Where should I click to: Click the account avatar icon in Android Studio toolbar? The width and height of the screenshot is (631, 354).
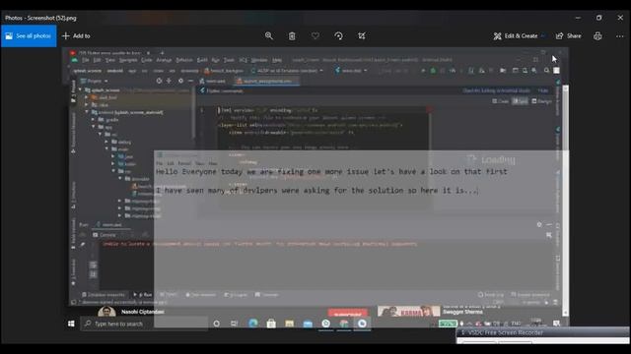(x=556, y=70)
